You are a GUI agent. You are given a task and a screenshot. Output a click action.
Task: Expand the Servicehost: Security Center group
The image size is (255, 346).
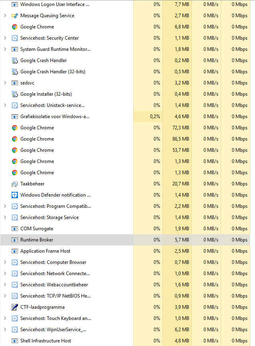click(x=5, y=38)
